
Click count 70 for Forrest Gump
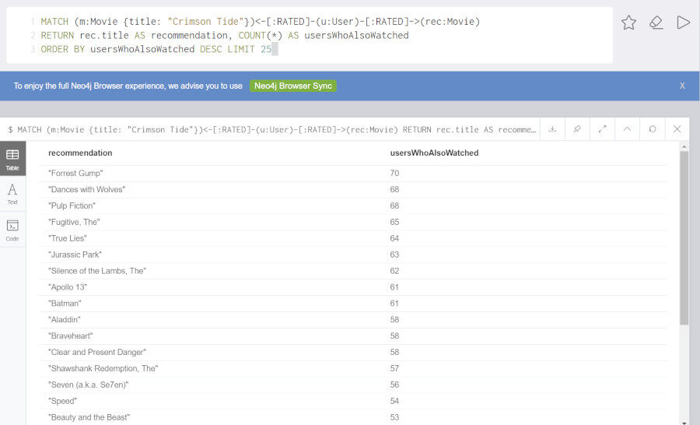pos(394,174)
